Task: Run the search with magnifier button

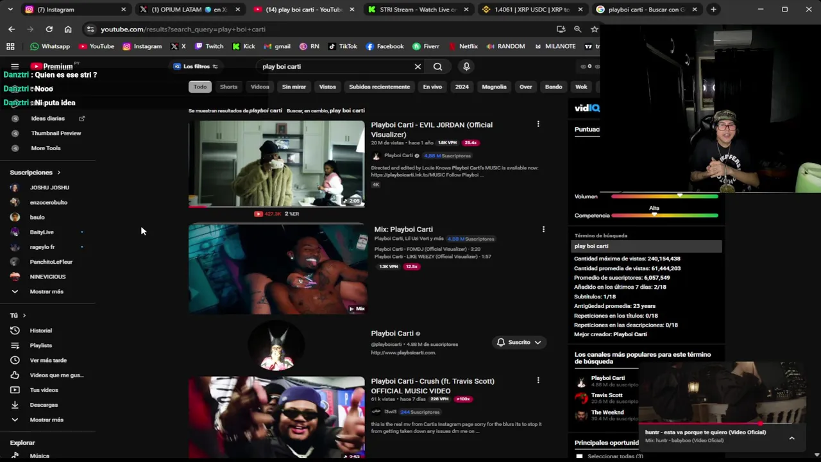Action: point(437,66)
